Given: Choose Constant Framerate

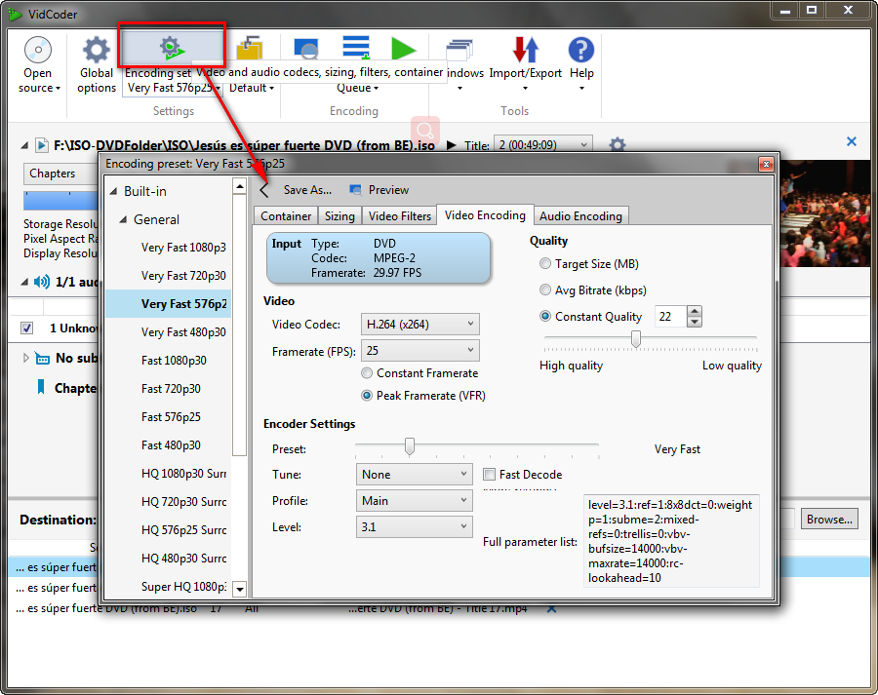Looking at the screenshot, I should (x=419, y=373).
